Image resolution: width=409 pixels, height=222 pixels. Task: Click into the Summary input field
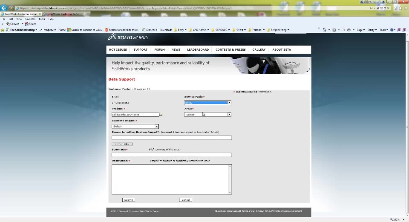click(x=172, y=155)
